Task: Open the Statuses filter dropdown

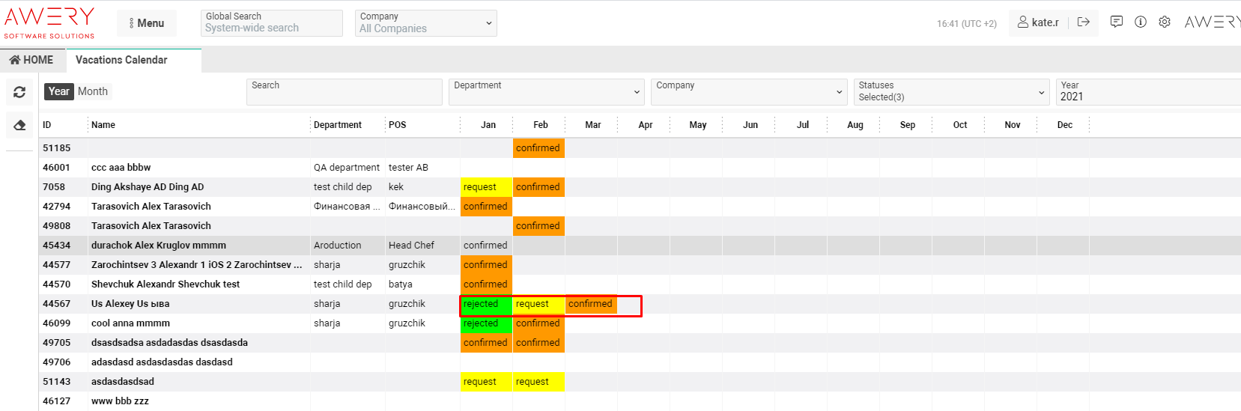Action: point(950,92)
